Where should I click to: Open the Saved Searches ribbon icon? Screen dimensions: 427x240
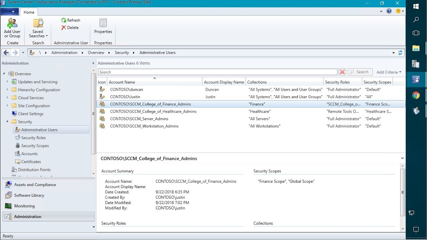pos(38,24)
